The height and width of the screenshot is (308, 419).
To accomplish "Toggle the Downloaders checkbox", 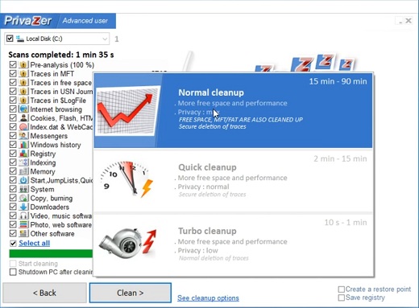I will 13,207.
